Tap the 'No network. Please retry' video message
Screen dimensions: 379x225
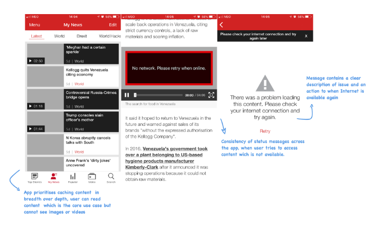[x=169, y=68]
